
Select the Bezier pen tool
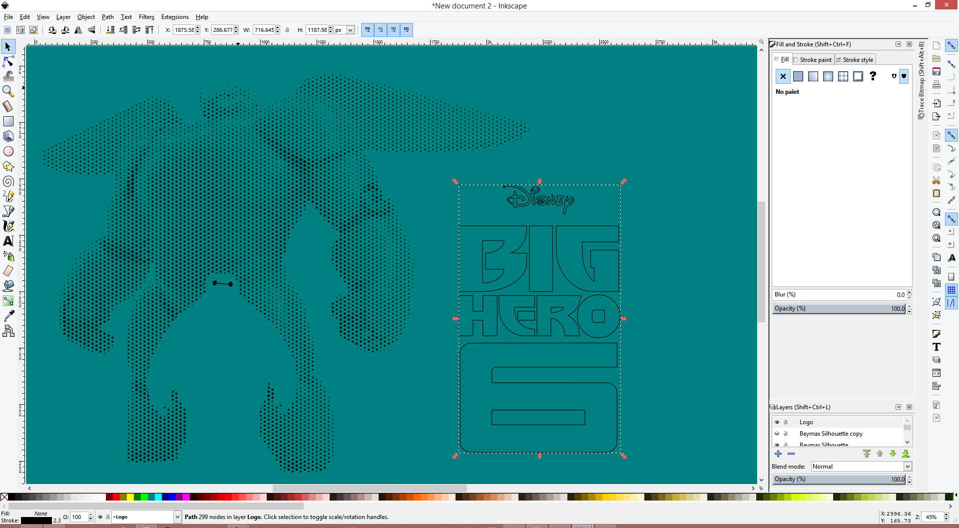(8, 211)
